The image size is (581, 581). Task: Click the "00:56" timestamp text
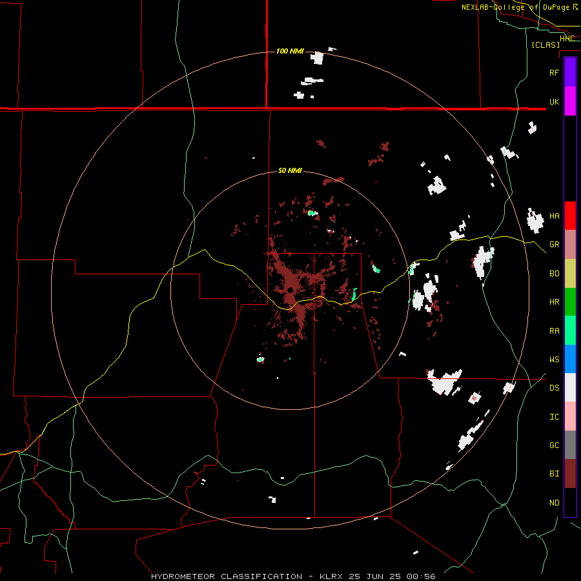(x=421, y=576)
